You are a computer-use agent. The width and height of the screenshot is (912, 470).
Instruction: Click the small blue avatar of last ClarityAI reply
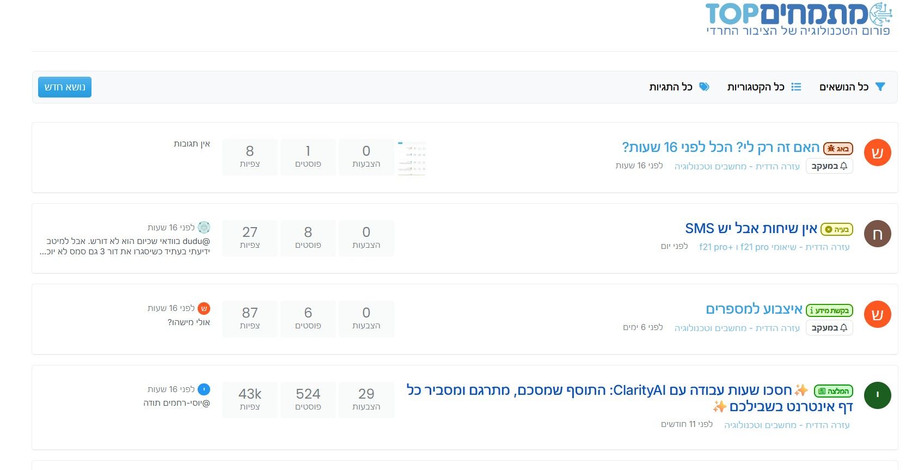click(x=204, y=389)
